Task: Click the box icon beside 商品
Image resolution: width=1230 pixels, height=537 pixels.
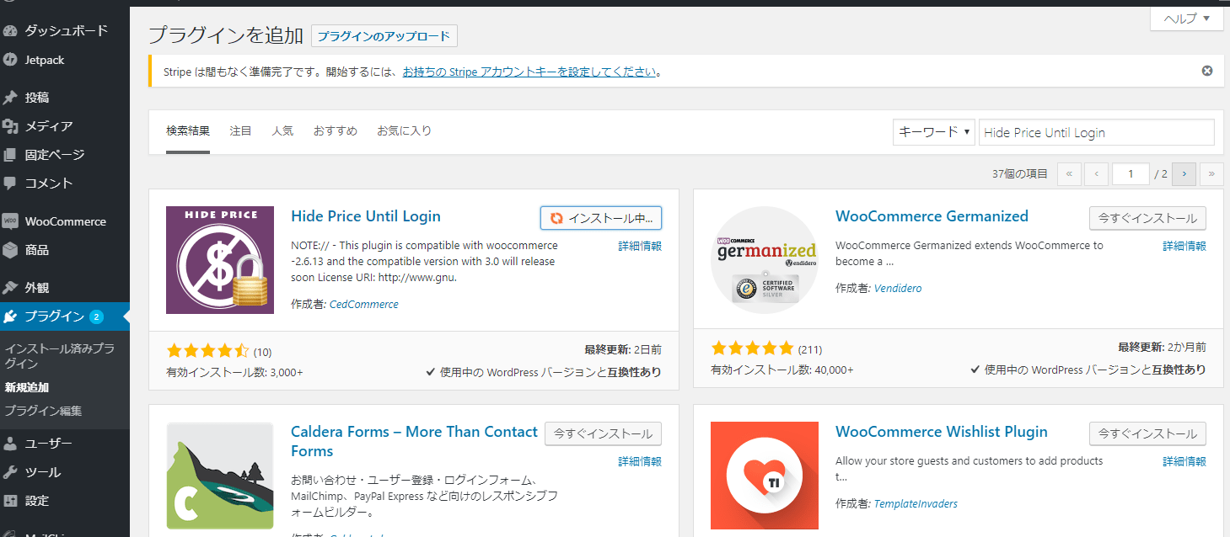Action: [x=10, y=250]
